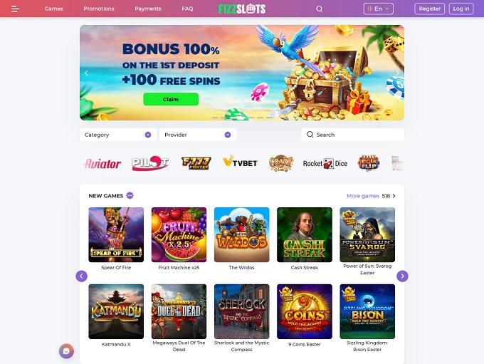The image size is (484, 364).
Task: Open the Crazy Time logo
Action: 281,163
